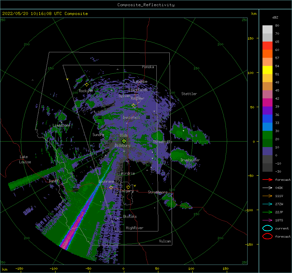Click the Limestone label
This screenshot has height=273, width=292.
[61, 125]
